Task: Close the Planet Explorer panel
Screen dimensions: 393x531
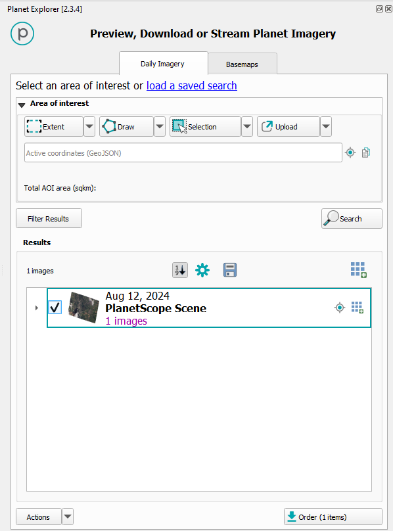Action: coord(388,9)
